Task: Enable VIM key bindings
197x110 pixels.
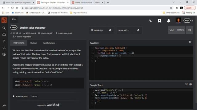Action: coord(171,30)
